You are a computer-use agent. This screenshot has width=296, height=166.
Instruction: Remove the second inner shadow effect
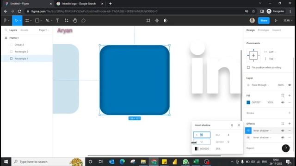pos(290,137)
